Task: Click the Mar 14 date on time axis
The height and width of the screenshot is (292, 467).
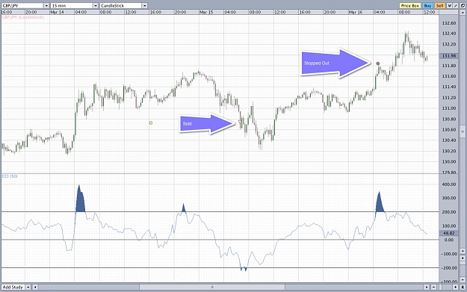Action: coord(57,12)
